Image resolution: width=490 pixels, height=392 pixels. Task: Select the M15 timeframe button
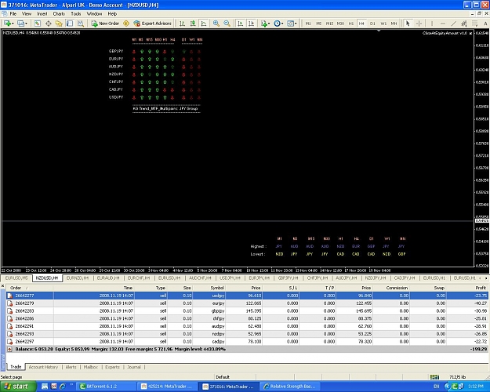coord(329,24)
